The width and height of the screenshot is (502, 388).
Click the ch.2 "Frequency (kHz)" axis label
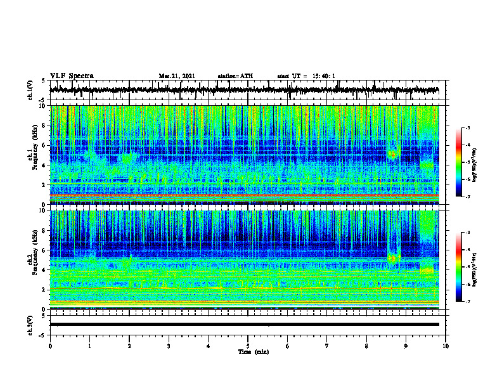tap(35, 252)
